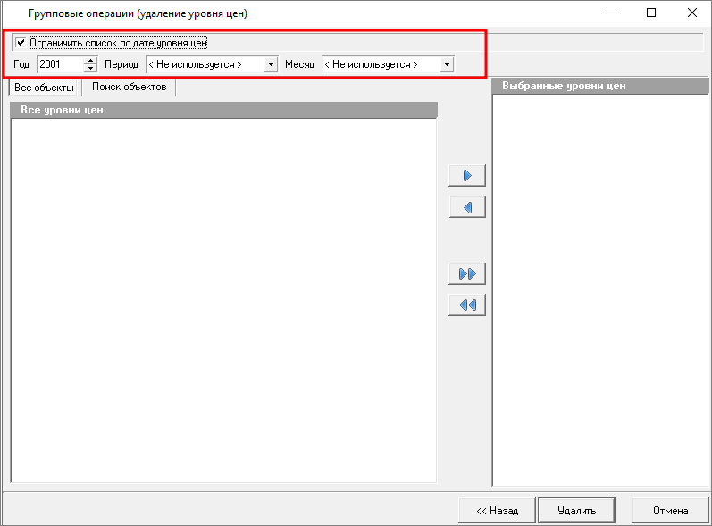
Task: Open the 'Поиск объектов' tab
Action: click(x=129, y=87)
